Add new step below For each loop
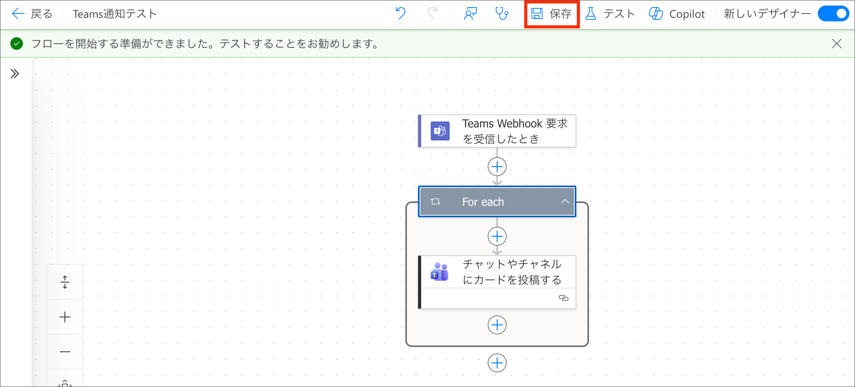This screenshot has width=855, height=387. 497,363
